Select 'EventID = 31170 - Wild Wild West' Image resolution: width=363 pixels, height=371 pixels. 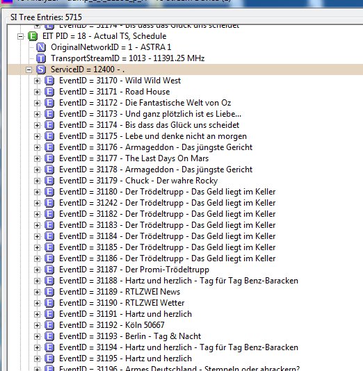pyautogui.click(x=120, y=81)
